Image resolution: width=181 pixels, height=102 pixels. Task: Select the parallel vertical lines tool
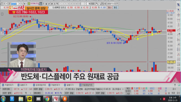pyautogui.click(x=178, y=49)
